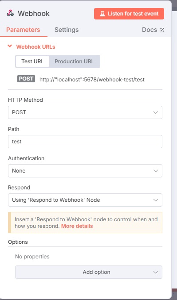Viewport: 177px width, 300px height.
Task: Click the Respond dropdown chevron icon
Action: point(156,200)
